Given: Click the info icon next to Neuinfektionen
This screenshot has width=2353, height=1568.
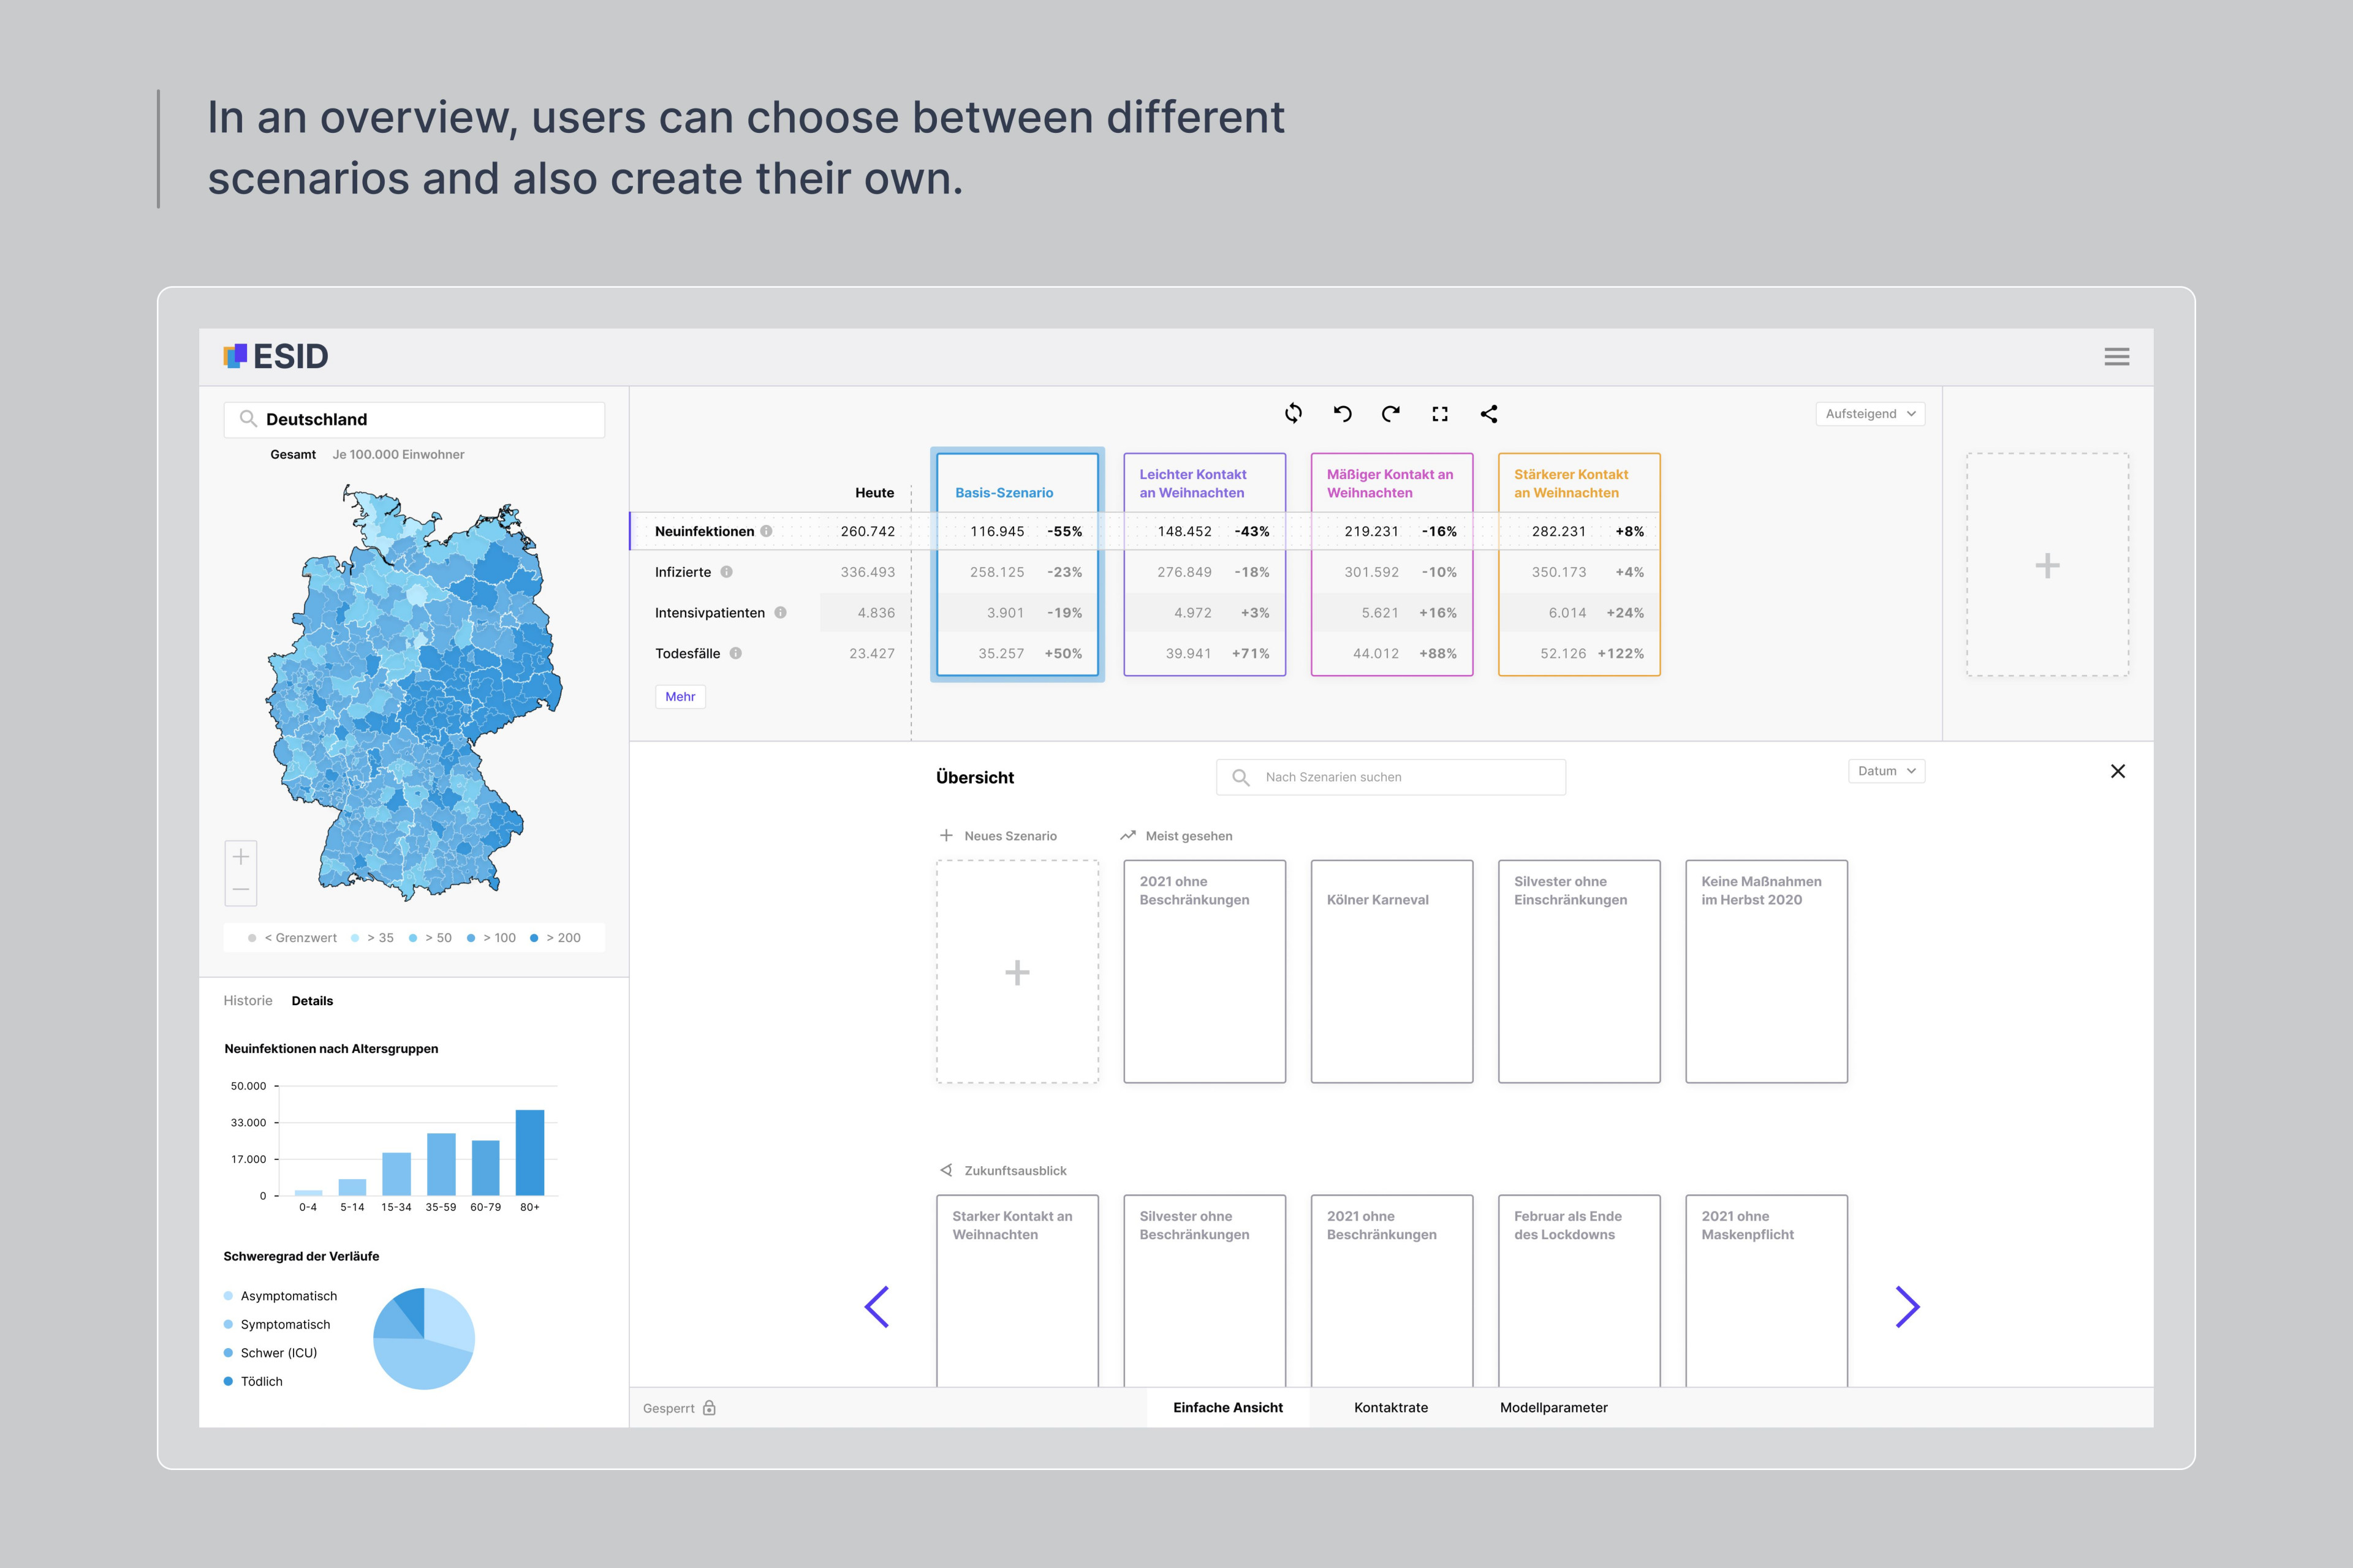Looking at the screenshot, I should (x=767, y=531).
